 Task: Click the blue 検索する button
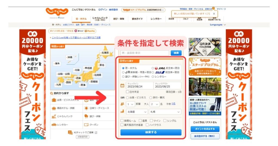pyautogui.click(x=151, y=132)
